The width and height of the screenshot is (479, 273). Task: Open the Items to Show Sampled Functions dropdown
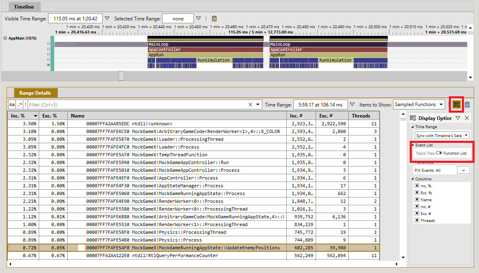[x=419, y=104]
